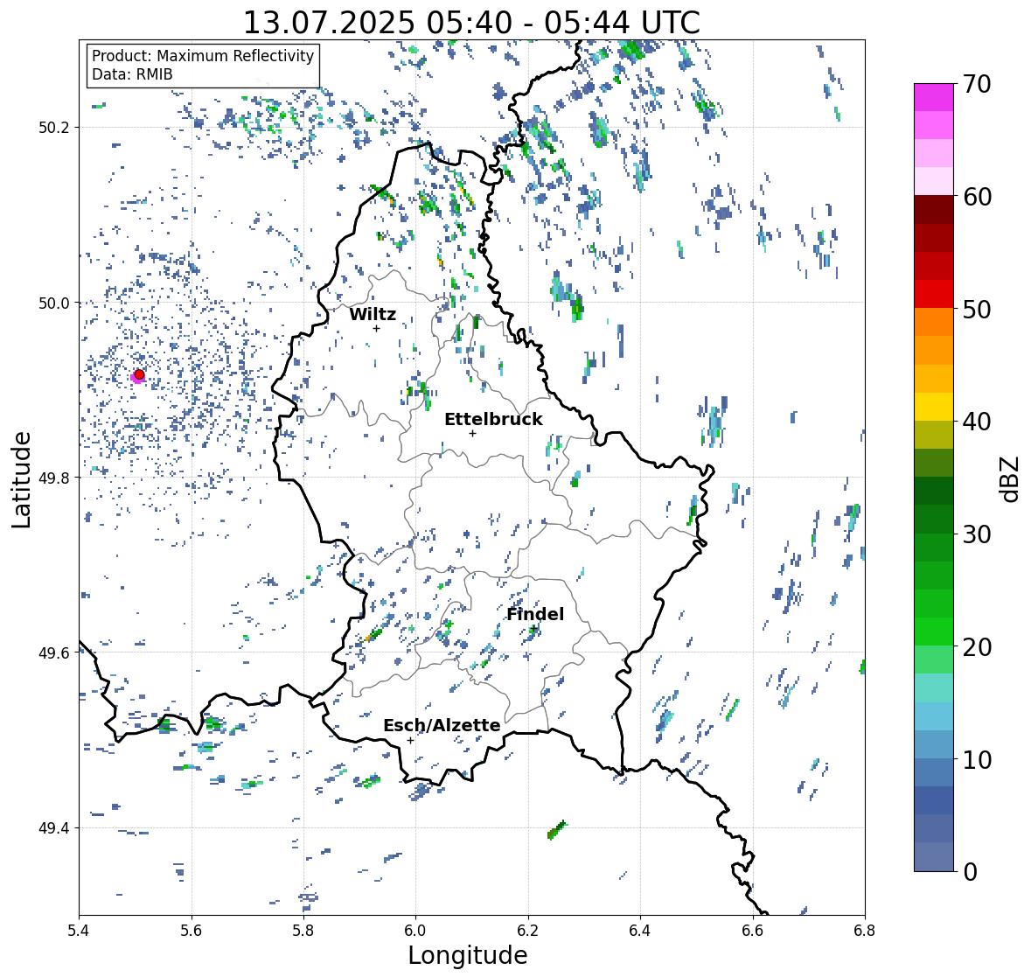The width and height of the screenshot is (1031, 977).
Task: Click the 6.8 longitude tick label
Action: coord(865,931)
